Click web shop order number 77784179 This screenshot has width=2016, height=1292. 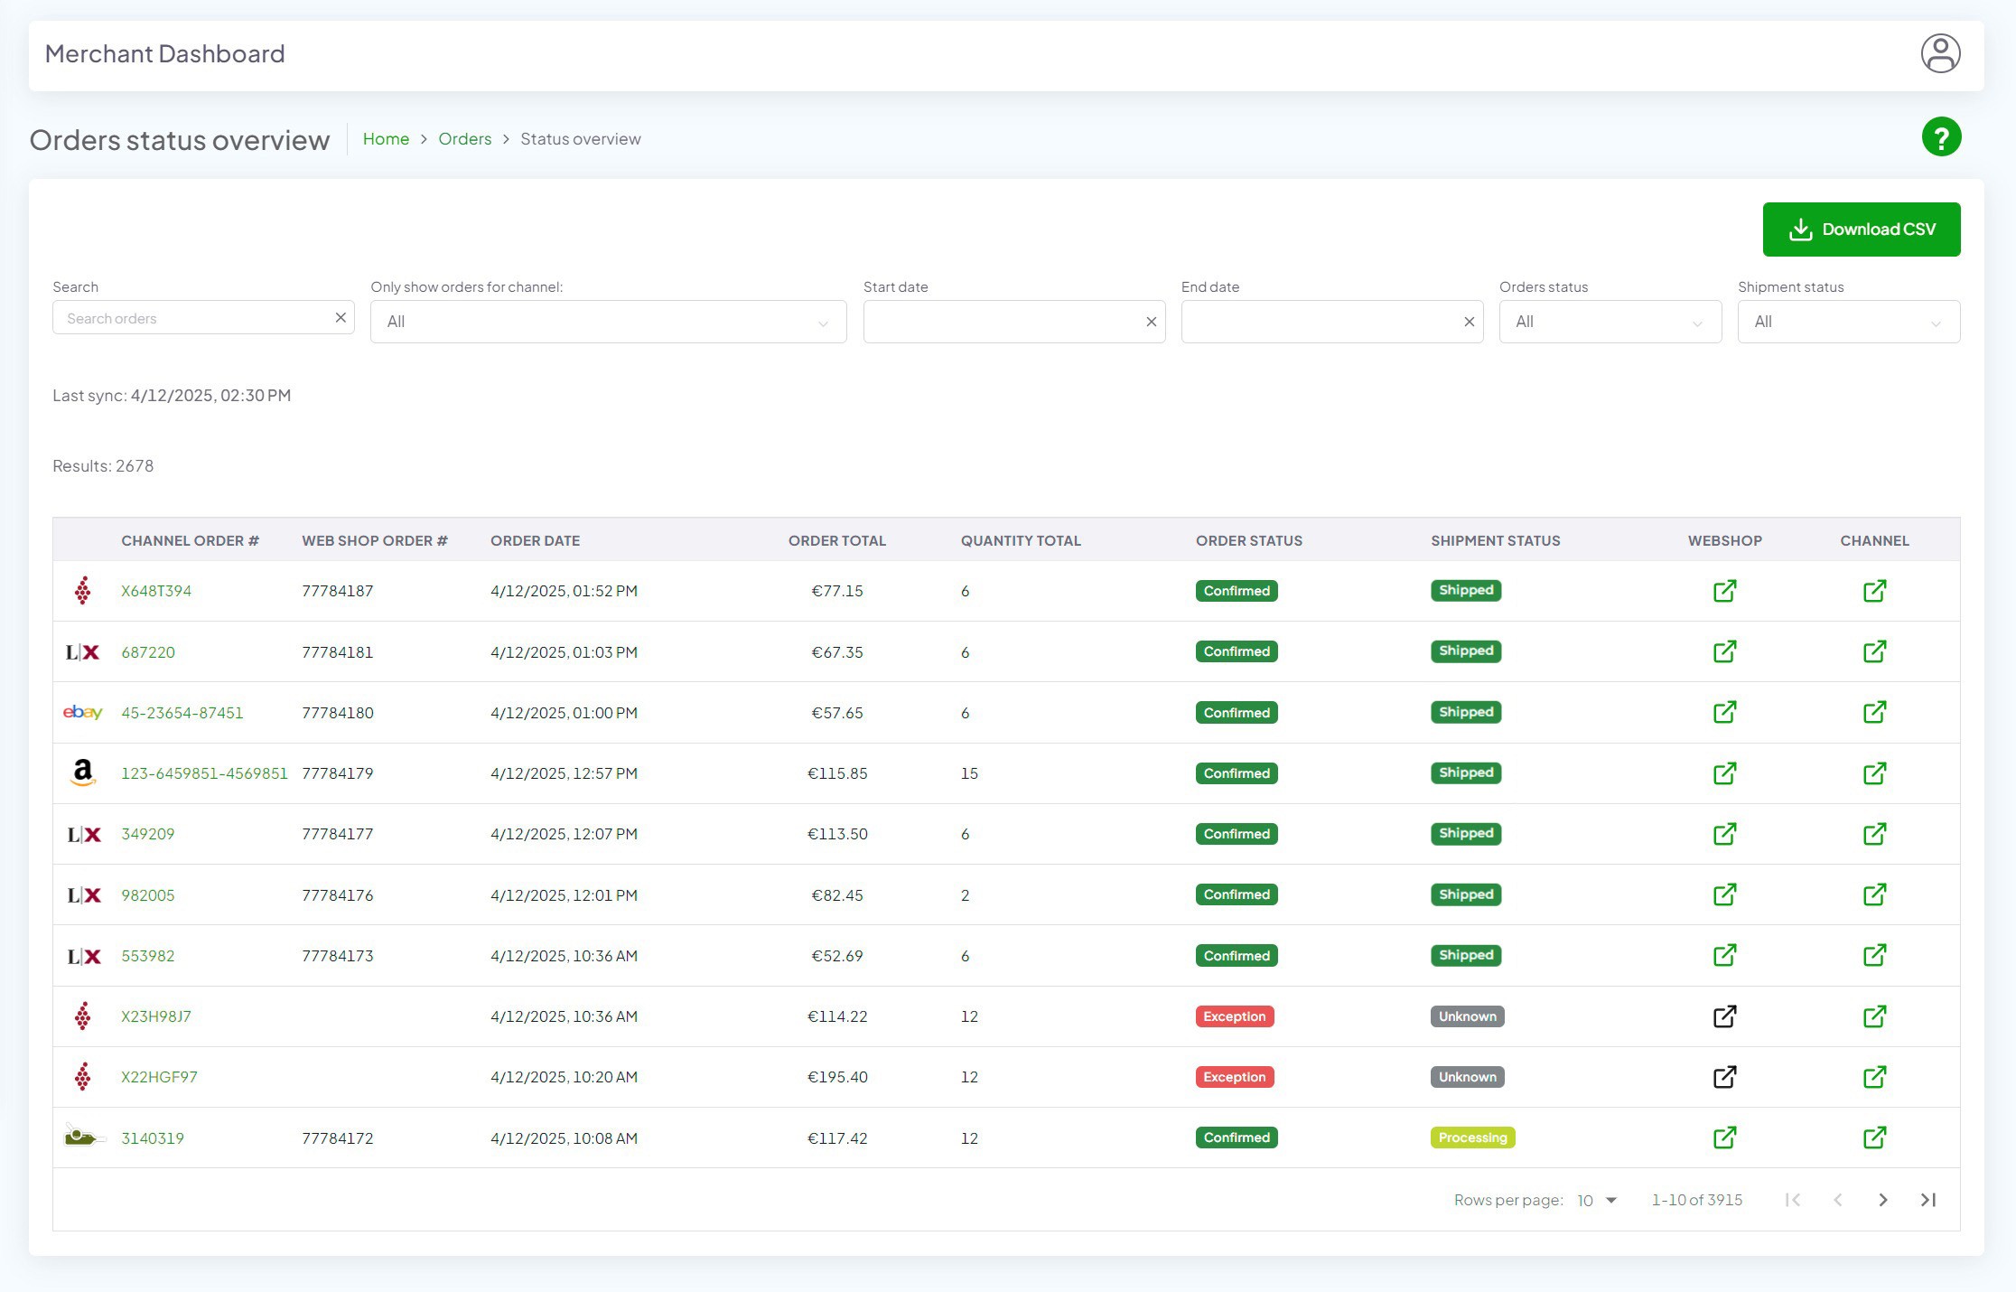337,773
